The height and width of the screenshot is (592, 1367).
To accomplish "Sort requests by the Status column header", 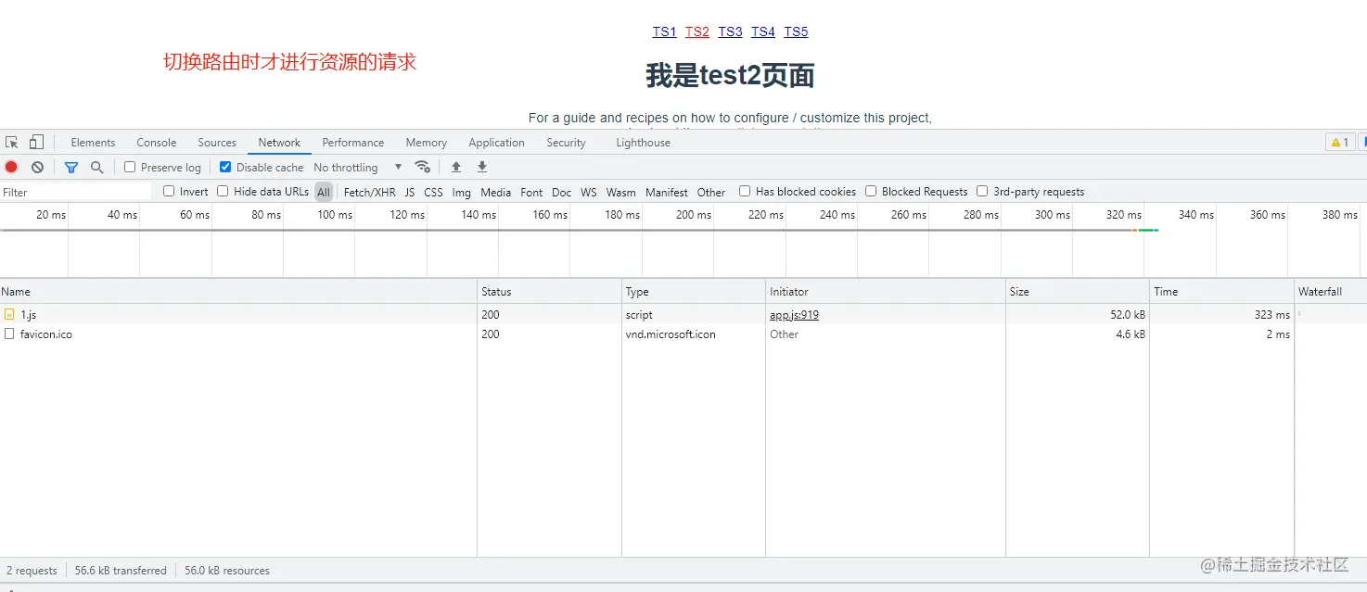I will pyautogui.click(x=549, y=291).
